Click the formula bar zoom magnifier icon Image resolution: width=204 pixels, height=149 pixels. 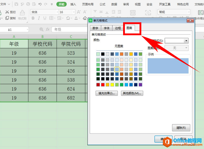41,29
